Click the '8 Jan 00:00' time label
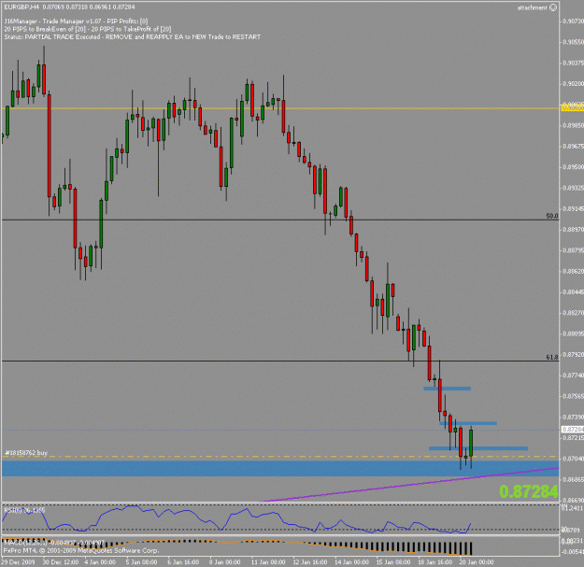This screenshot has height=567, width=584. pos(224,561)
